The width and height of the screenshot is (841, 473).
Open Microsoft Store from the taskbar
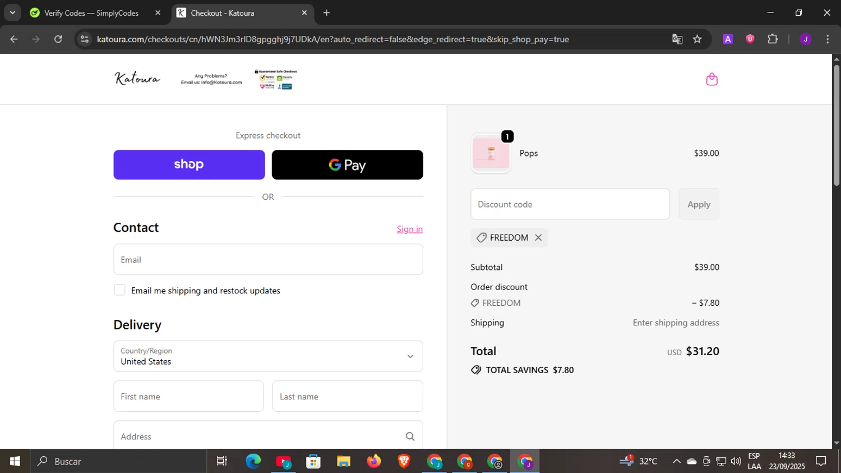pyautogui.click(x=313, y=461)
